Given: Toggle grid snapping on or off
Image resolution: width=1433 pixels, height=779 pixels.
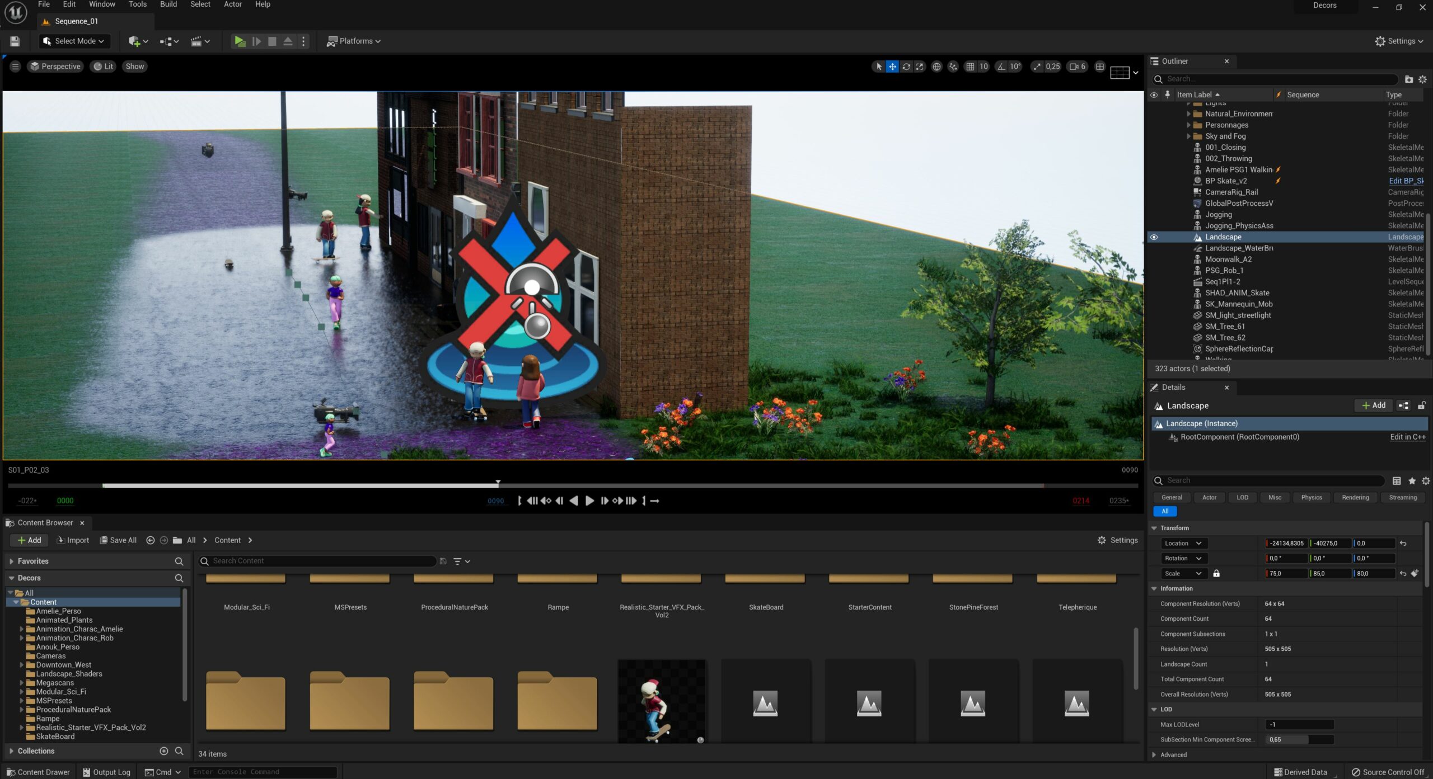Looking at the screenshot, I should [x=971, y=67].
